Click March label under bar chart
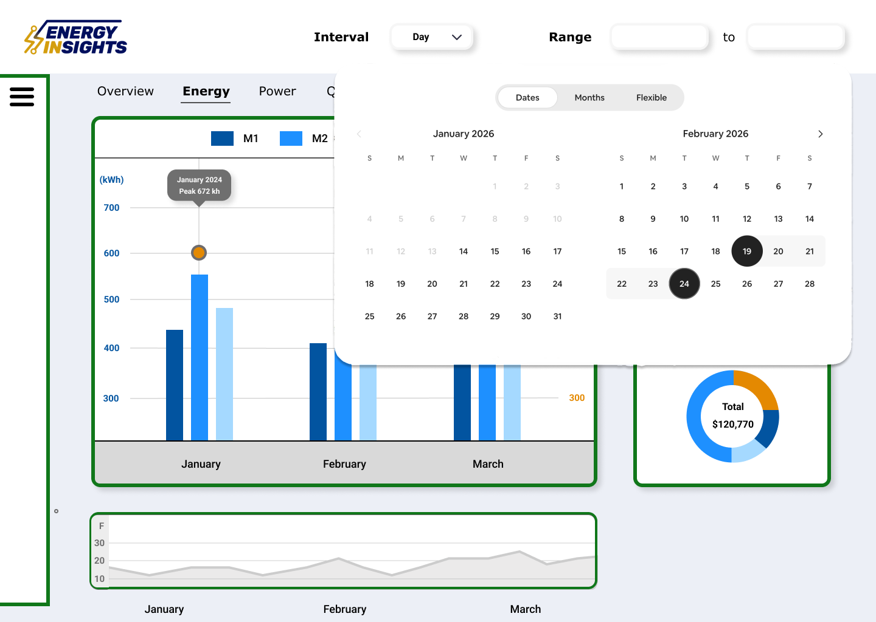The image size is (876, 622). pyautogui.click(x=488, y=464)
